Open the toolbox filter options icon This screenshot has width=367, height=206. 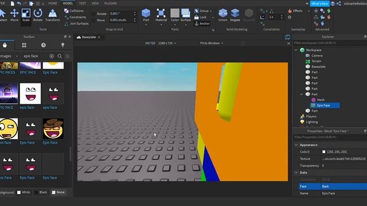(x=68, y=56)
